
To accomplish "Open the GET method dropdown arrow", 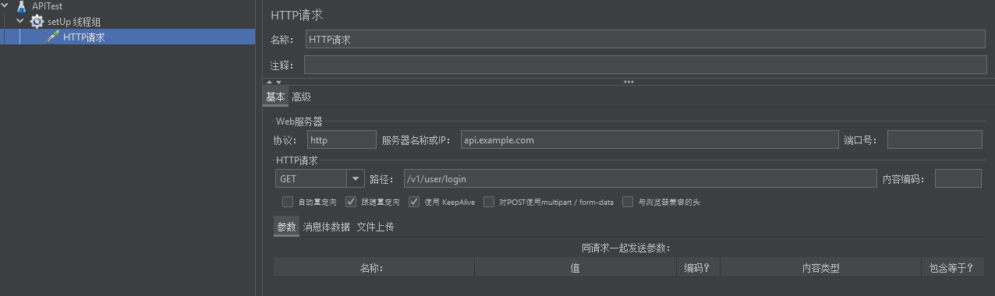I will click(356, 178).
